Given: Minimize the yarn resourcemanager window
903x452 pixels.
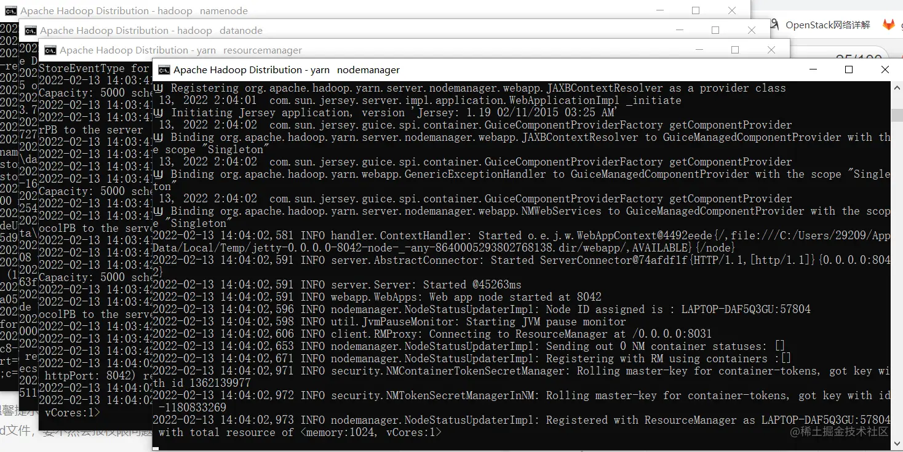Looking at the screenshot, I should point(699,50).
